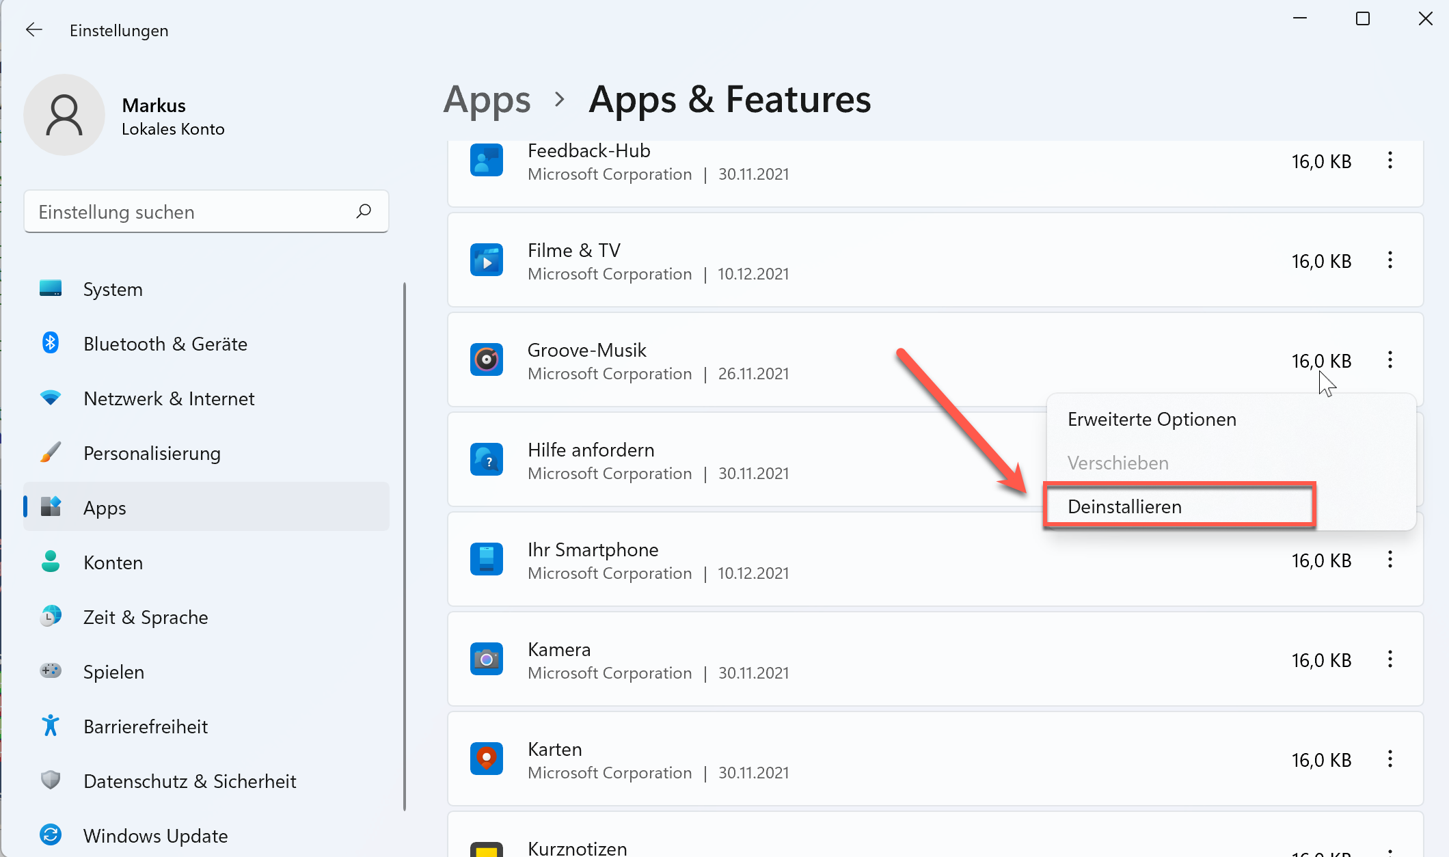The image size is (1449, 857).
Task: Click the Kamera app name
Action: click(x=559, y=649)
